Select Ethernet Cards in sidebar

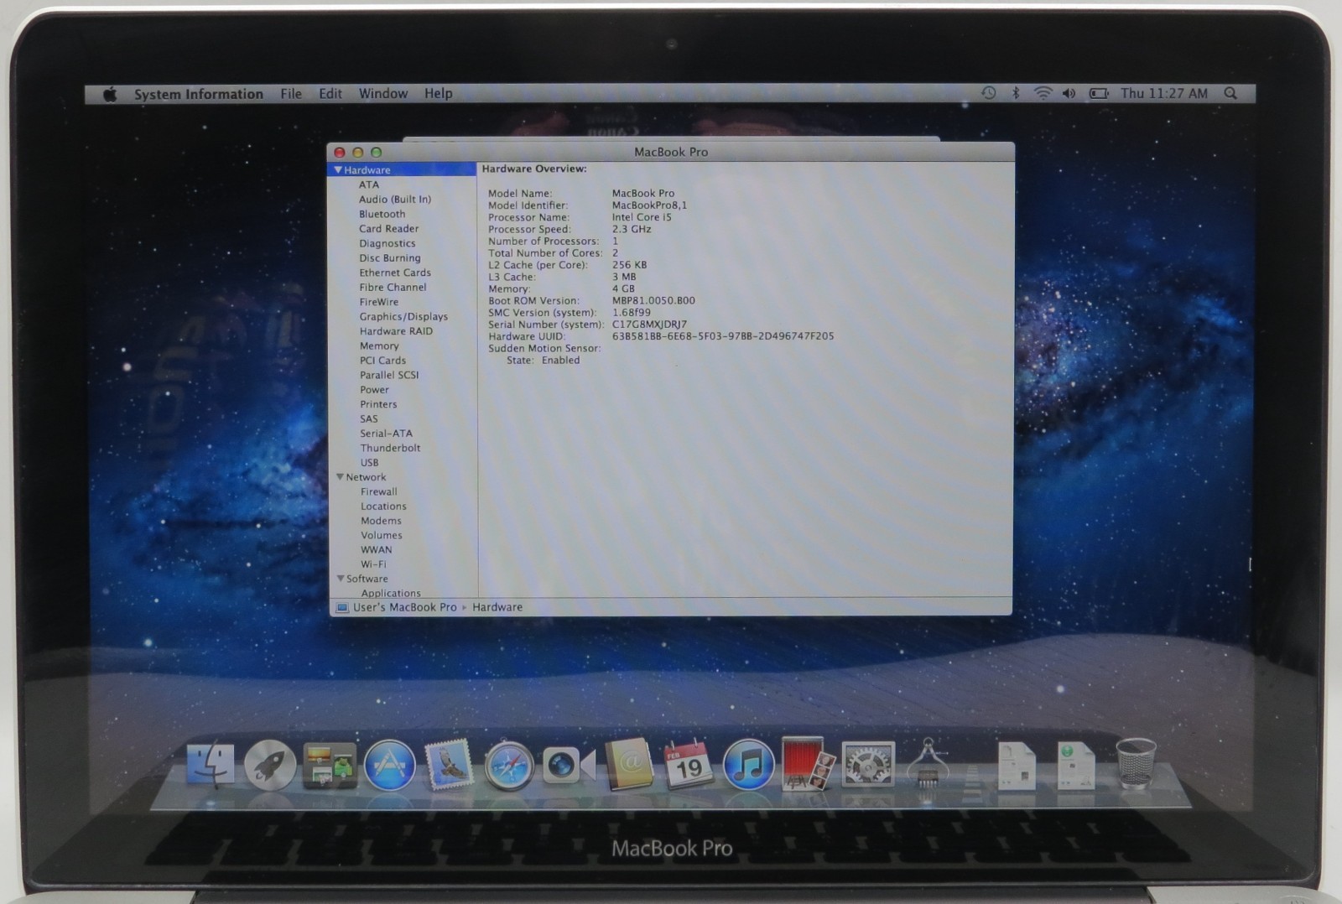(395, 273)
